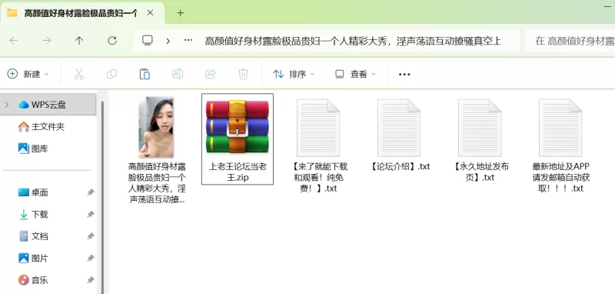This screenshot has height=294, width=615.
Task: Refresh the current folder view
Action: click(112, 41)
